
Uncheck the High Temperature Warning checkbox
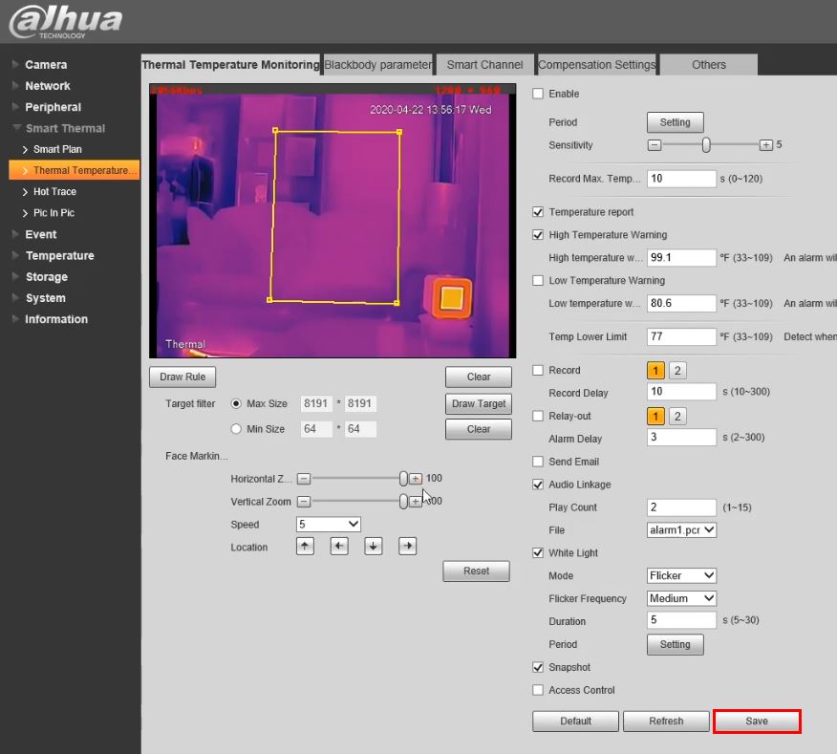(538, 235)
